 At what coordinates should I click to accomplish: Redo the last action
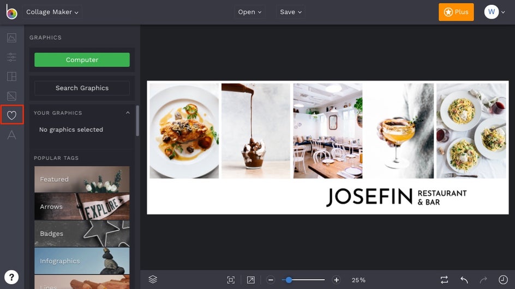click(x=483, y=280)
